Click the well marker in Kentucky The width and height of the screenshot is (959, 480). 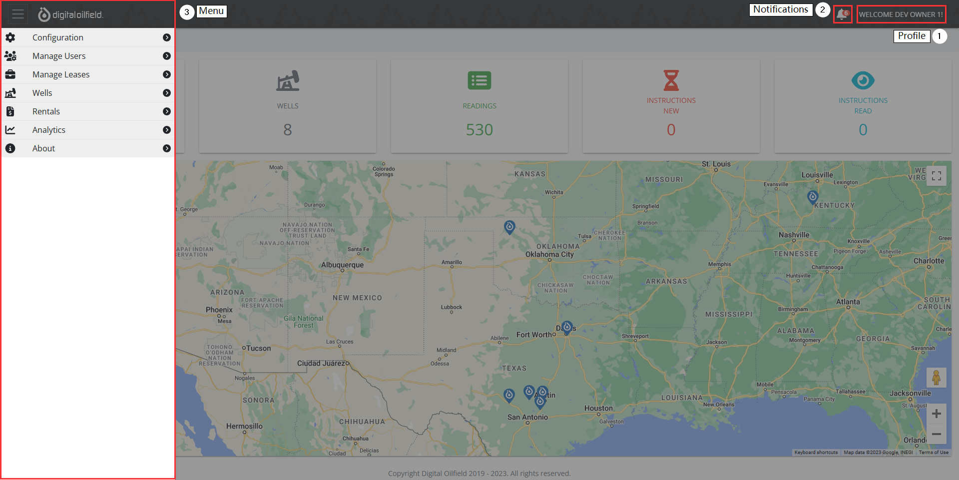click(813, 197)
